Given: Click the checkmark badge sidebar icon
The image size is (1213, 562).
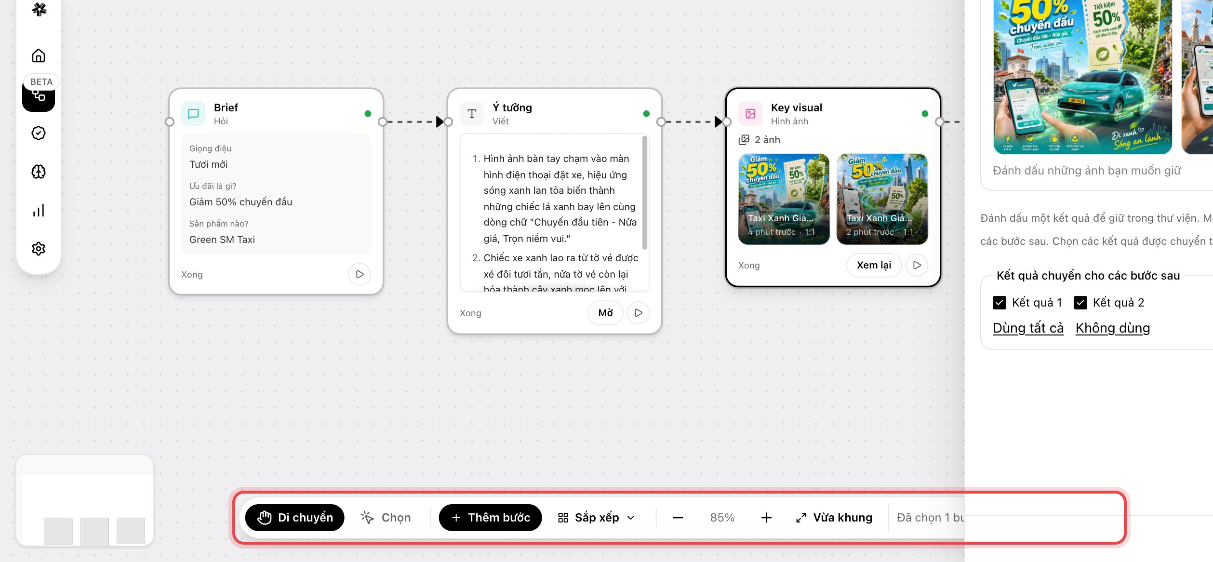Looking at the screenshot, I should [x=39, y=133].
